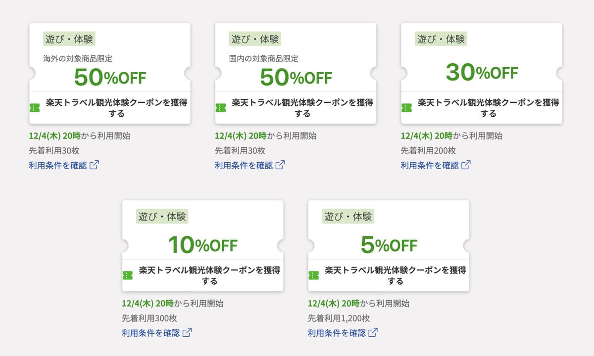Click the green ticket icon on the 国内 50%OFF coupon

[x=221, y=107]
